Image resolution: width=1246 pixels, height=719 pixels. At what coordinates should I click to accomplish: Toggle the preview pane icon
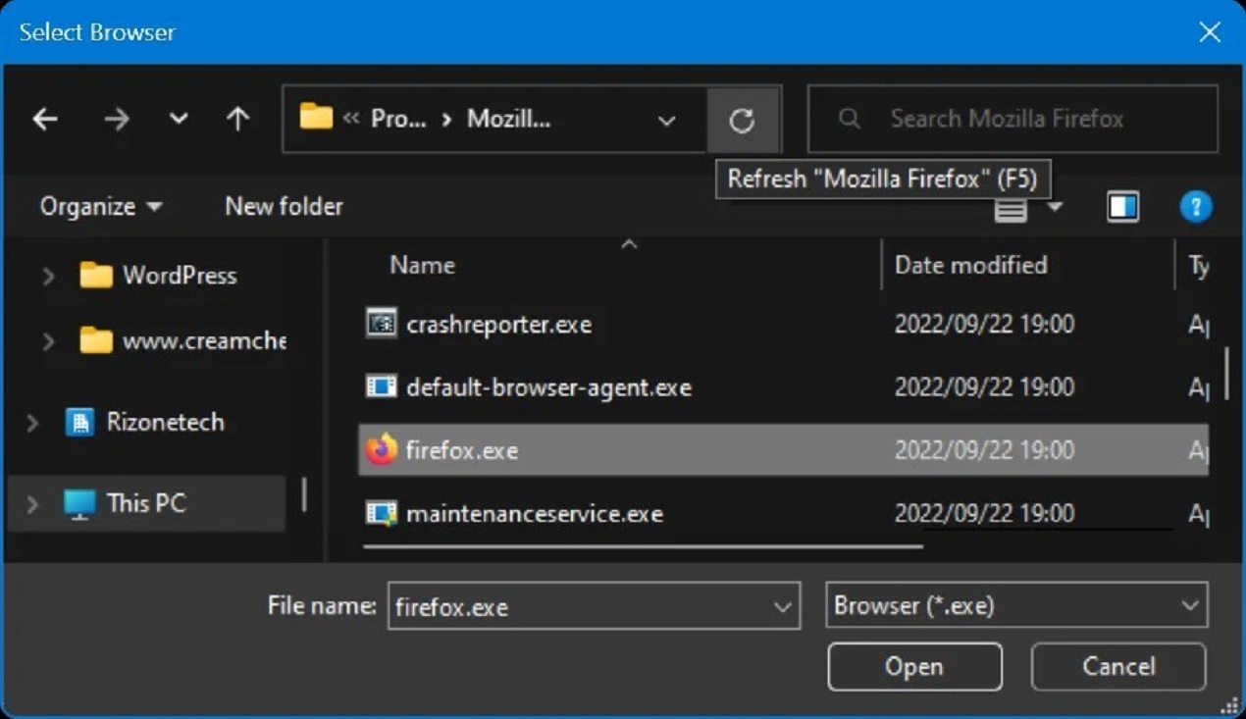click(1122, 207)
